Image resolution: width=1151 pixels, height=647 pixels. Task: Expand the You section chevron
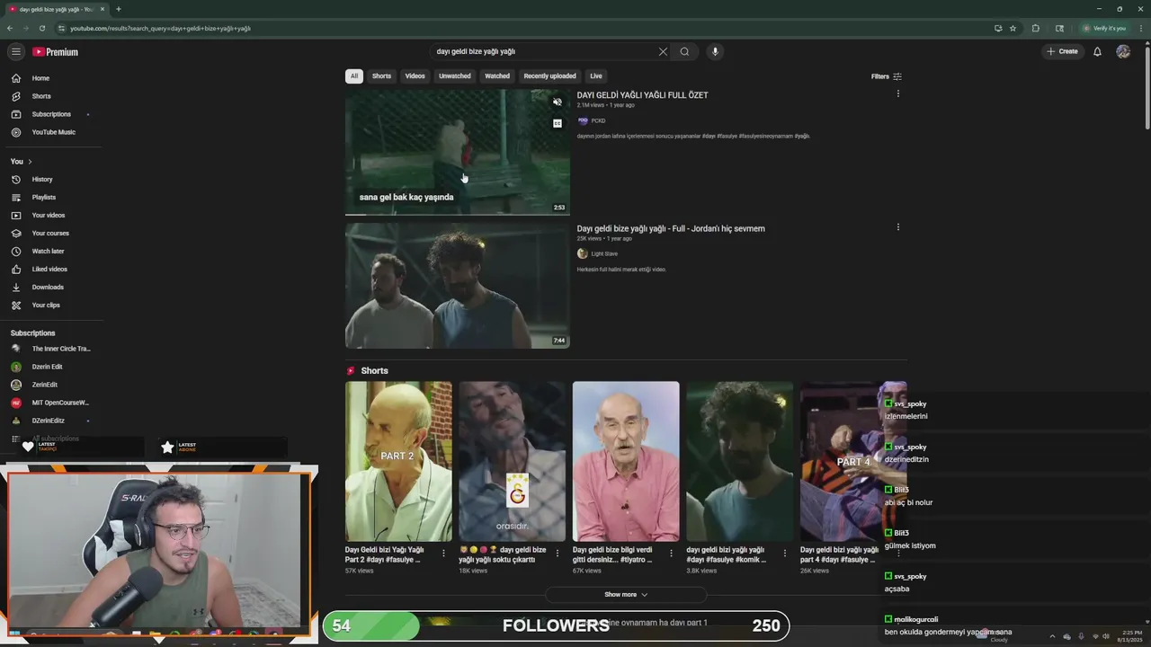pos(30,162)
